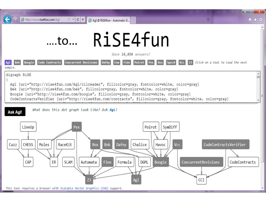Image resolution: width=266 pixels, height=199 pixels.
Task: Click the Dafny graph node
Action: pos(122,144)
